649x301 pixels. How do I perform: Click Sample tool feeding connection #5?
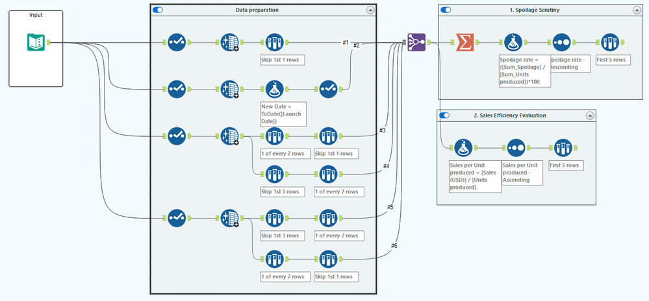point(328,218)
